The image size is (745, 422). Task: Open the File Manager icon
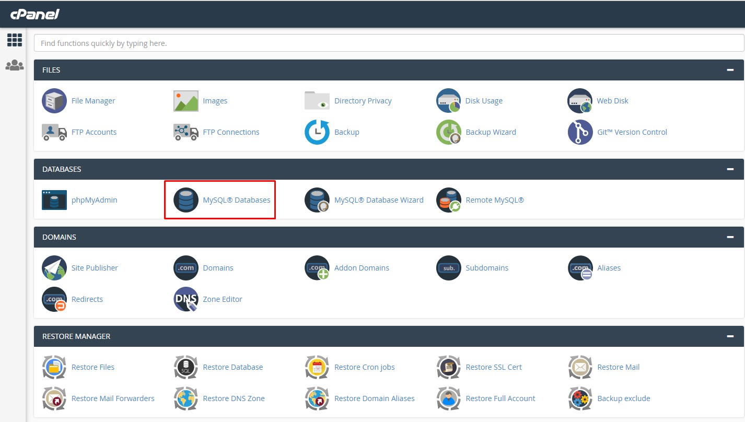click(54, 101)
